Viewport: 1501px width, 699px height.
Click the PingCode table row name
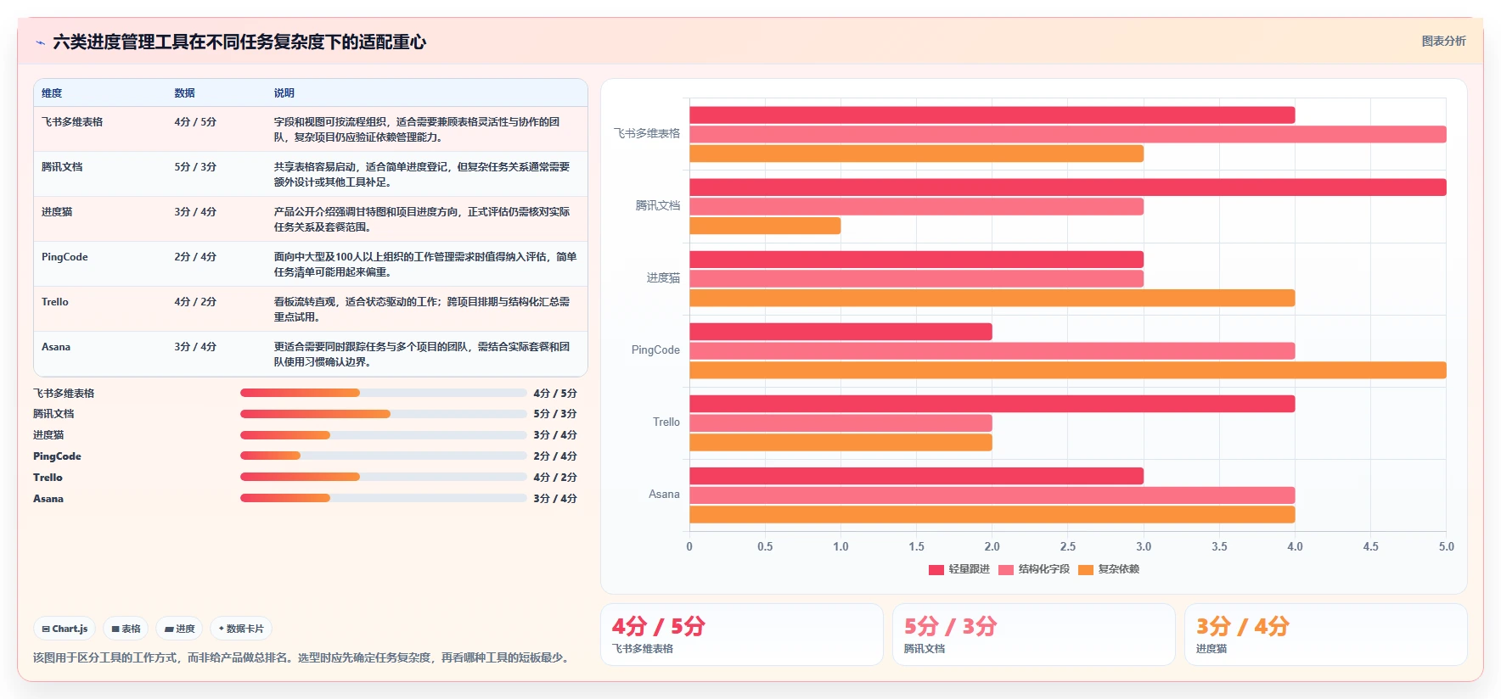coord(65,257)
